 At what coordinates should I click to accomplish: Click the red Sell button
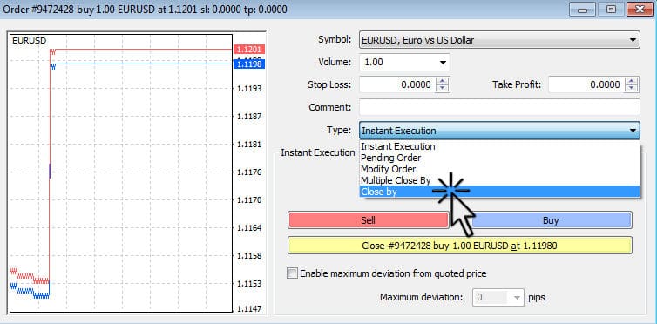click(x=368, y=220)
